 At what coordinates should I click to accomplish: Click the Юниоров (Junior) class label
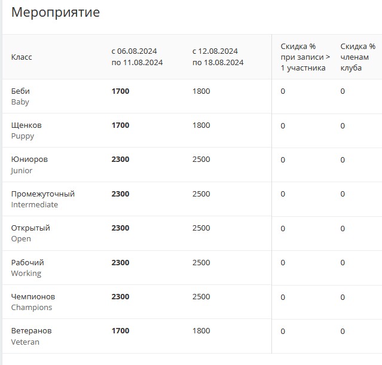point(29,165)
